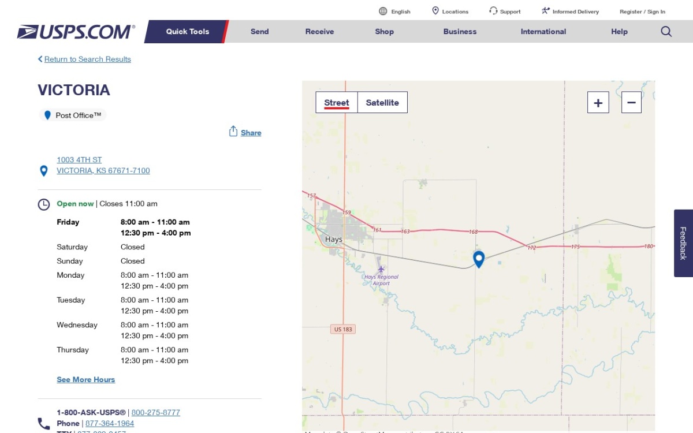The height and width of the screenshot is (433, 693).
Task: Open the Shop menu
Action: click(384, 32)
